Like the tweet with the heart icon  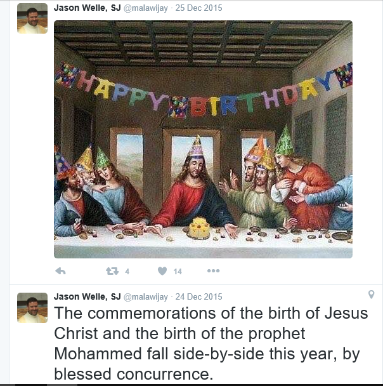click(x=162, y=271)
